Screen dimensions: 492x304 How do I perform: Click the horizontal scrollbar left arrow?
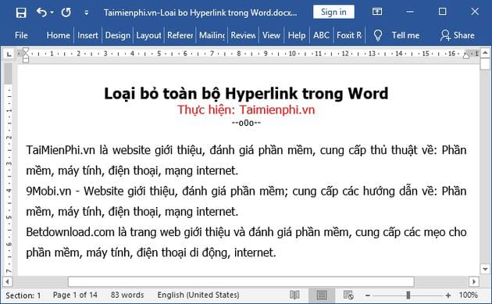[x=7, y=281]
